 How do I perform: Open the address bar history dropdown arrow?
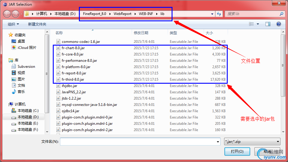click(x=212, y=14)
